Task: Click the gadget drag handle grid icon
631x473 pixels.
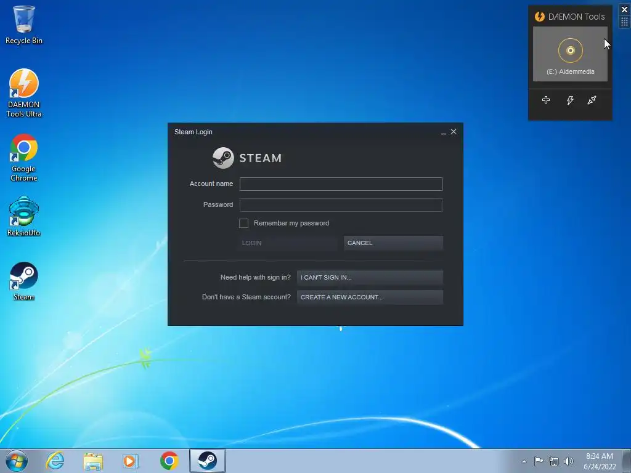Action: tap(625, 22)
